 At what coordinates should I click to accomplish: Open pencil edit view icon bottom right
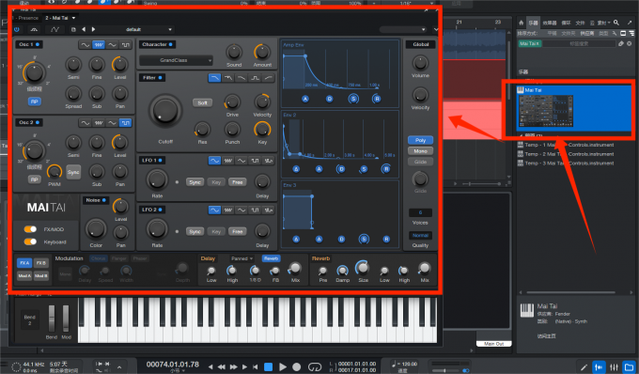[584, 367]
